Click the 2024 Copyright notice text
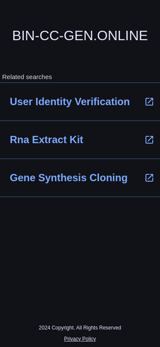Screen dimensions: 160x347 pyautogui.click(x=80, y=328)
